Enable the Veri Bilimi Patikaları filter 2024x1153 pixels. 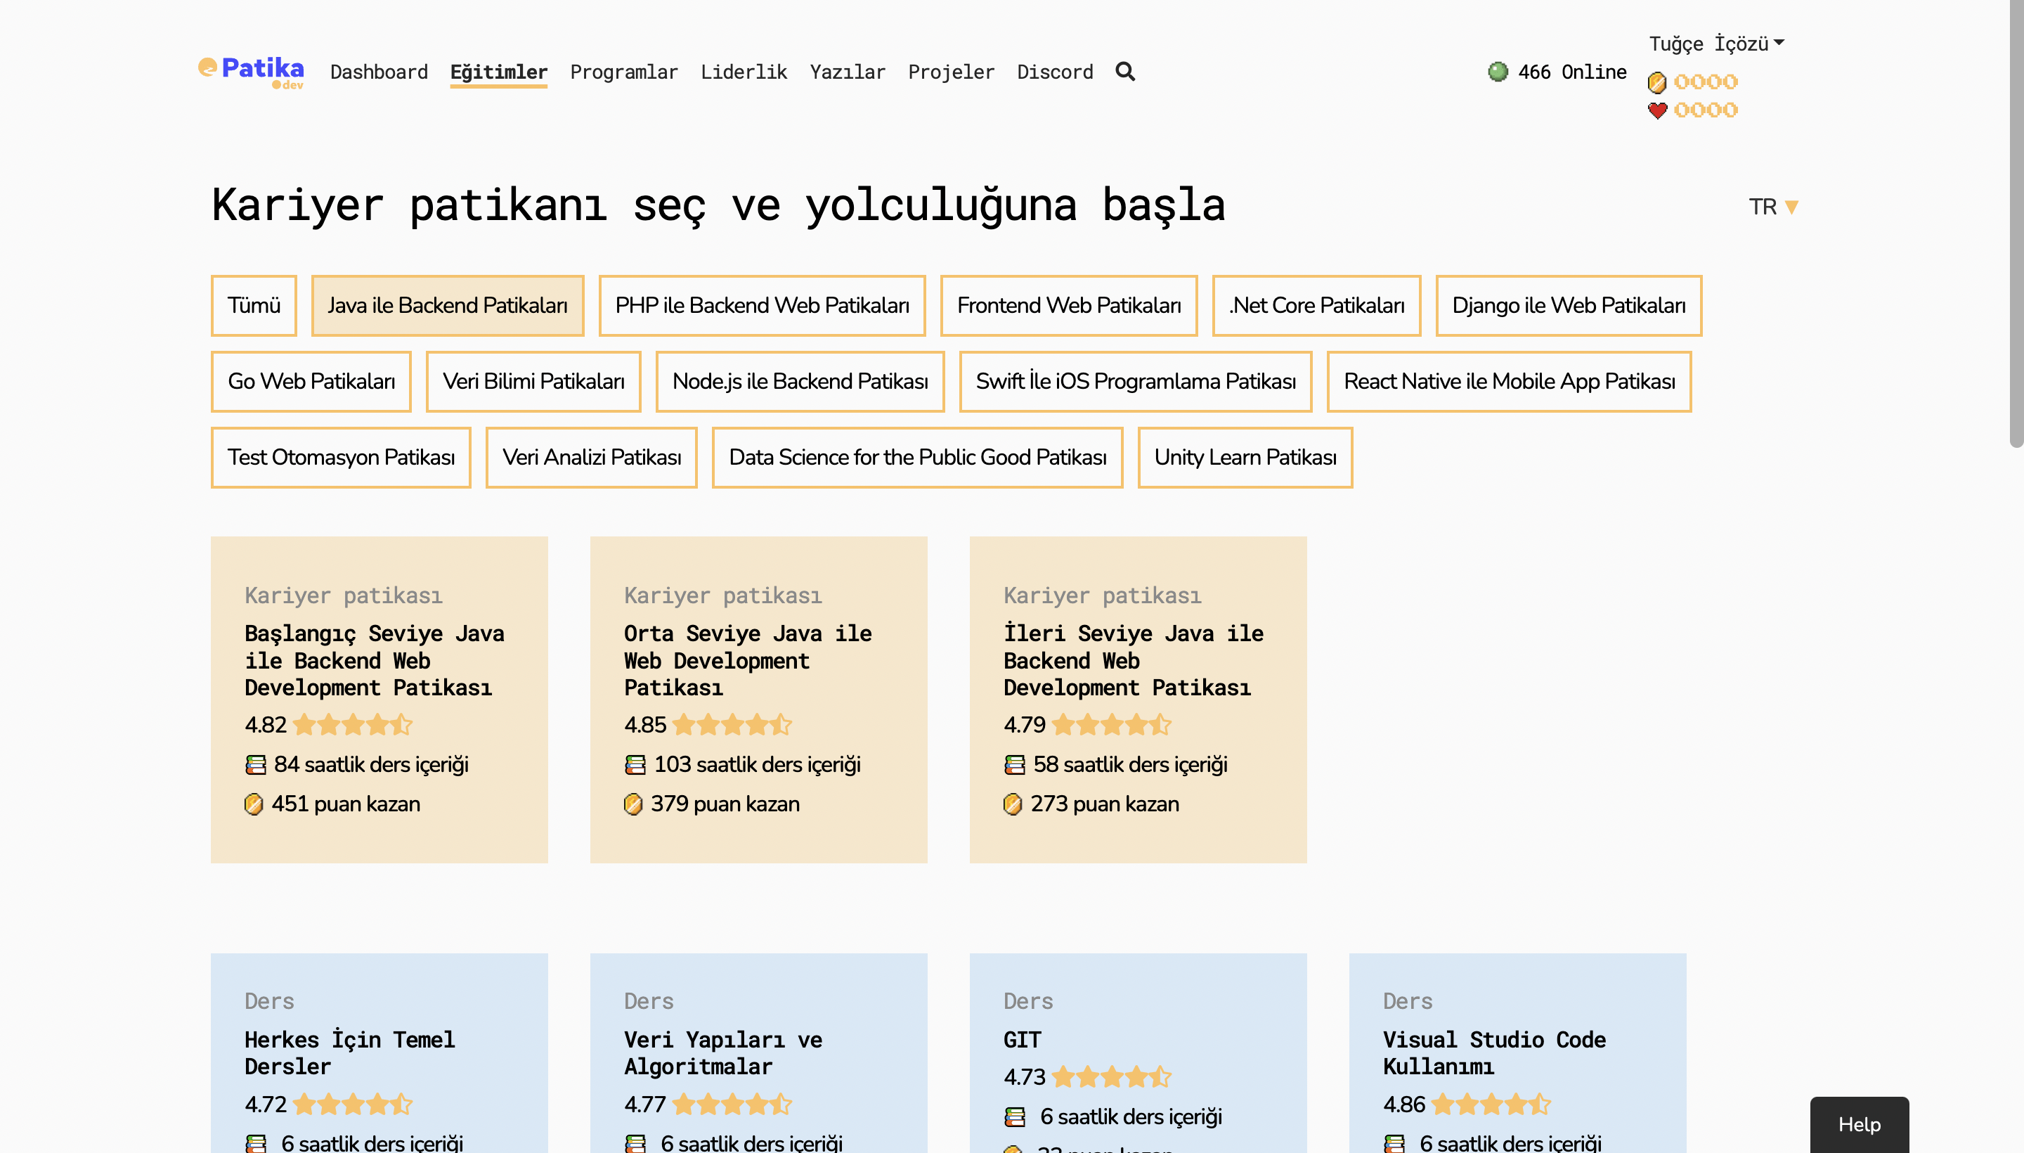(533, 382)
